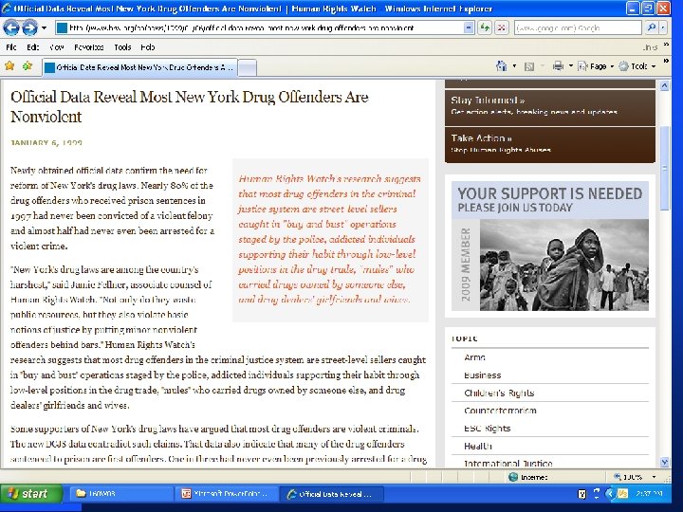Select the ESC Rights topic
This screenshot has height=512, width=683.
(487, 429)
